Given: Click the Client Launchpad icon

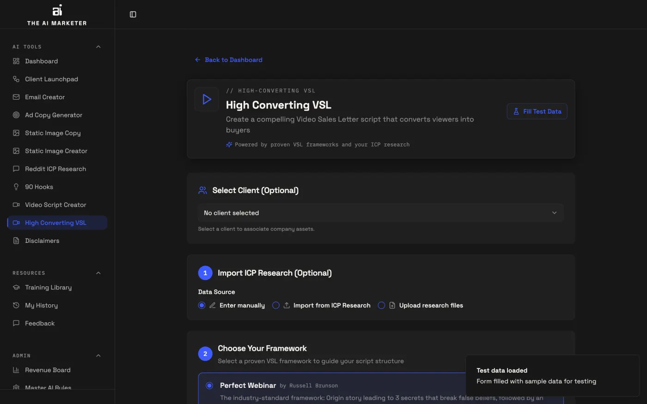Looking at the screenshot, I should tap(16, 79).
